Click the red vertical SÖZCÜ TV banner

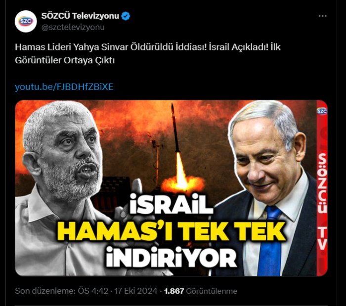tap(322, 188)
